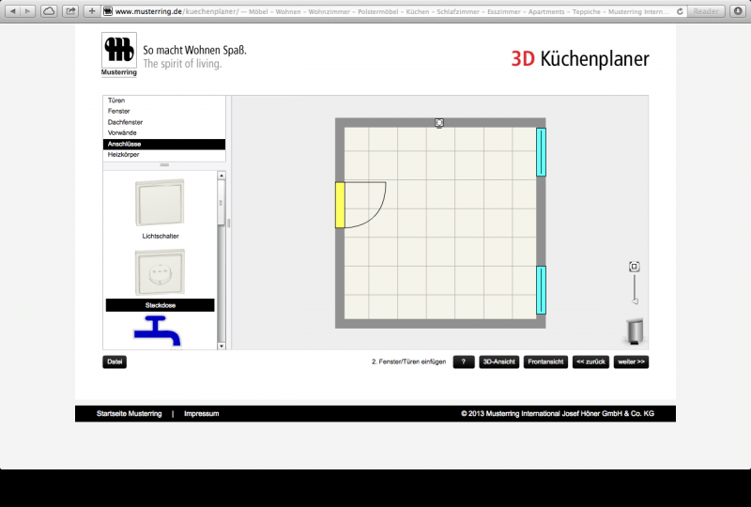Click the zoom slider handle

635,300
